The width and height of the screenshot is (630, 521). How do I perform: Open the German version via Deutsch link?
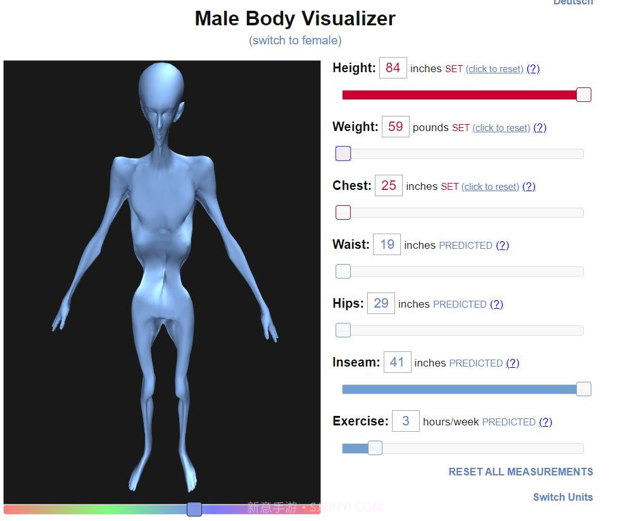pyautogui.click(x=573, y=3)
